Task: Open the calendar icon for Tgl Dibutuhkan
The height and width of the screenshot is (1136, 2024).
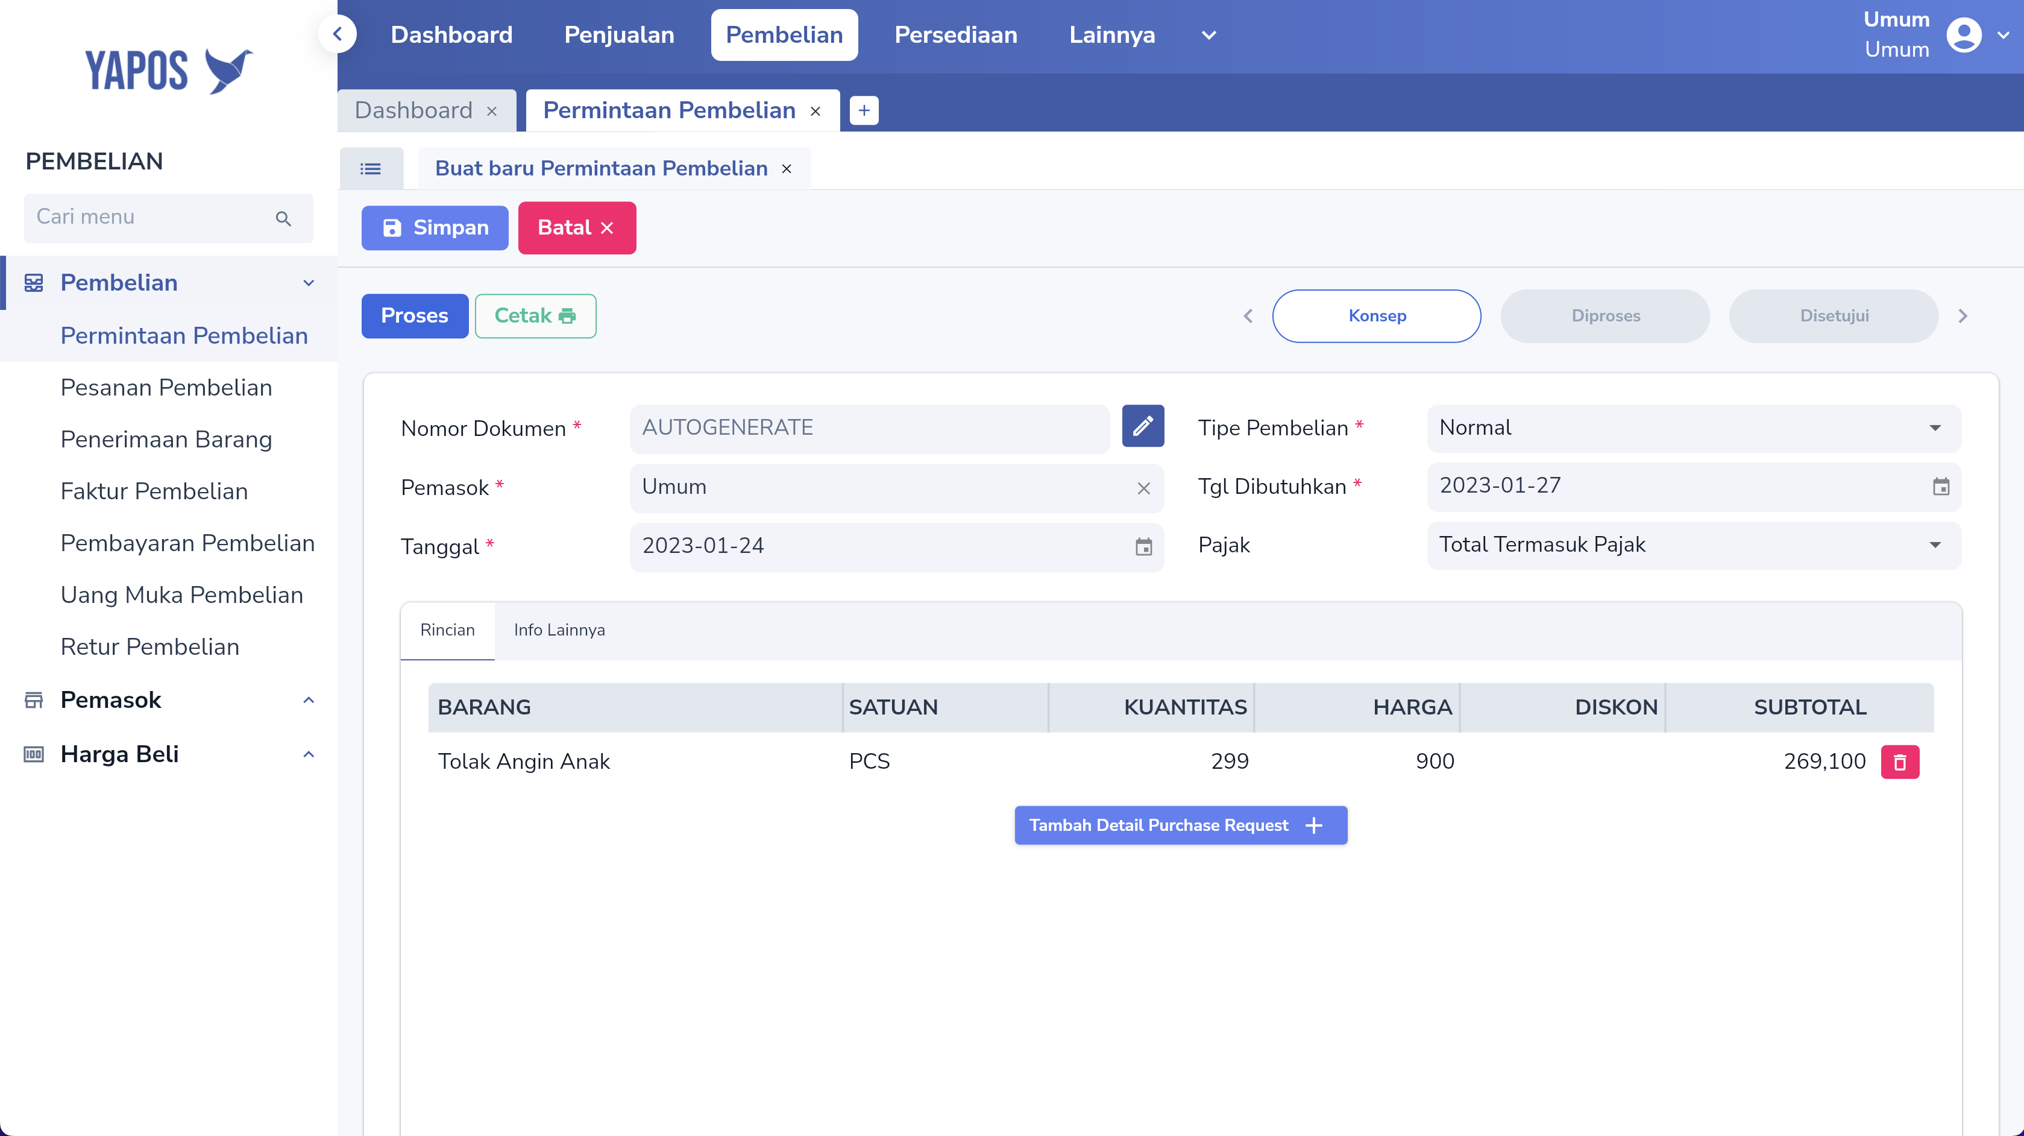Action: 1941,487
